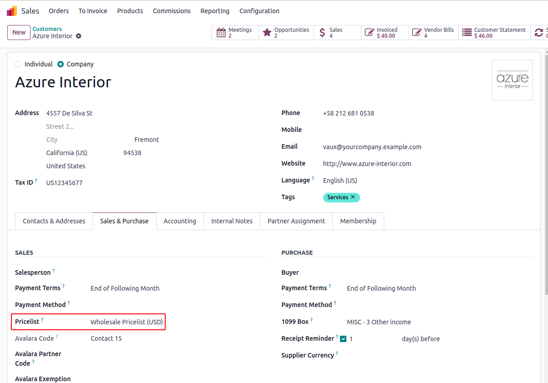Click the Customer Statement list icon
548x383 pixels.
click(467, 33)
